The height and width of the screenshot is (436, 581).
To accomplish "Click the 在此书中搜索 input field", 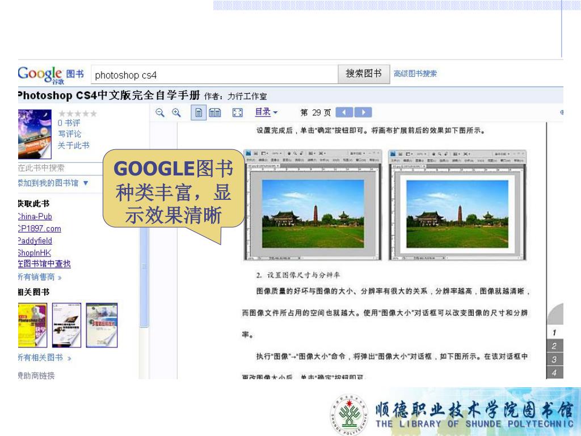I will (60, 168).
